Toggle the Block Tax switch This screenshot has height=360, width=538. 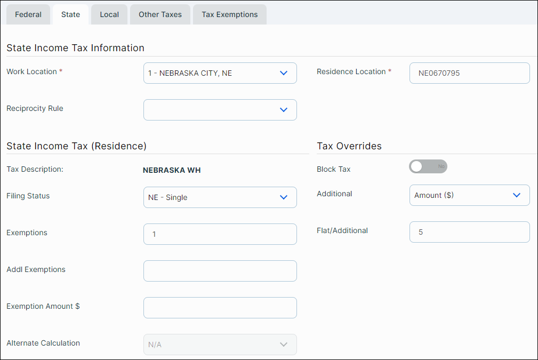[428, 166]
